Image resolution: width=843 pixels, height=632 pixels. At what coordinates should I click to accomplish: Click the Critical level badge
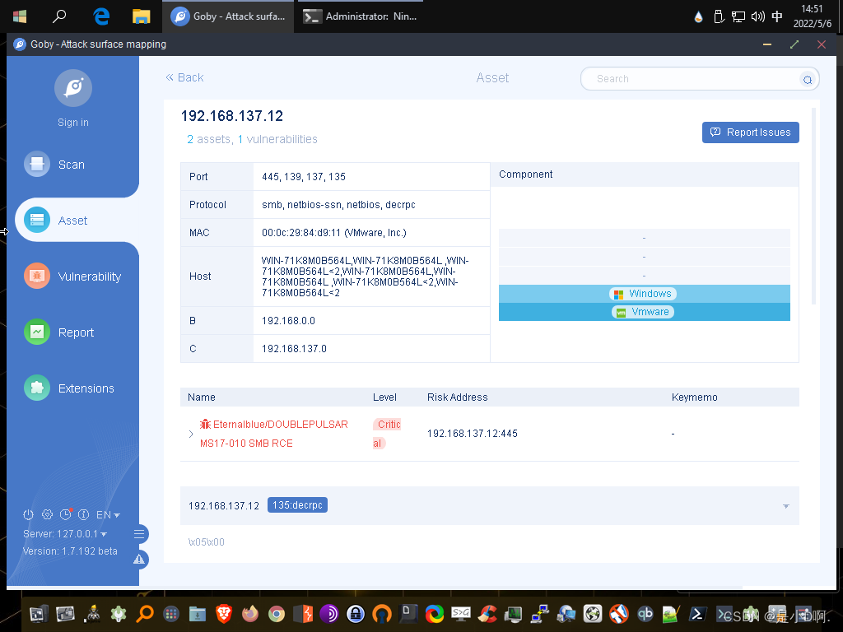pyautogui.click(x=387, y=434)
